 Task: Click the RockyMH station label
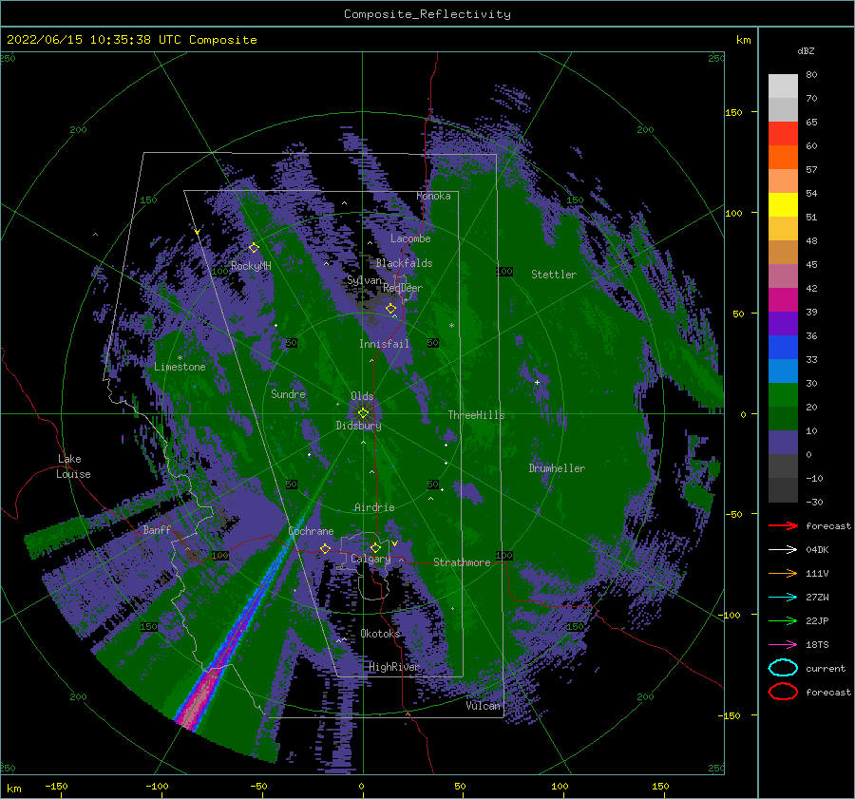click(251, 266)
